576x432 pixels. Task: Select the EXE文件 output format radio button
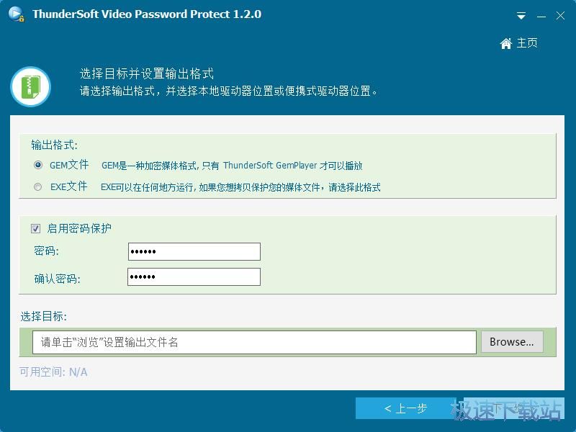point(38,187)
